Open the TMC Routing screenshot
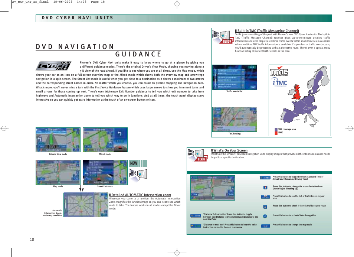The height and width of the screenshot is (257, 354). click(235, 119)
